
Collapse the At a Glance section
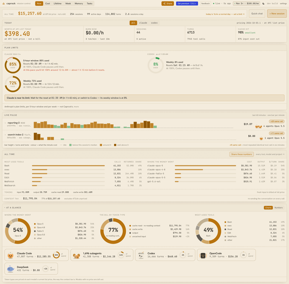click(5, 208)
